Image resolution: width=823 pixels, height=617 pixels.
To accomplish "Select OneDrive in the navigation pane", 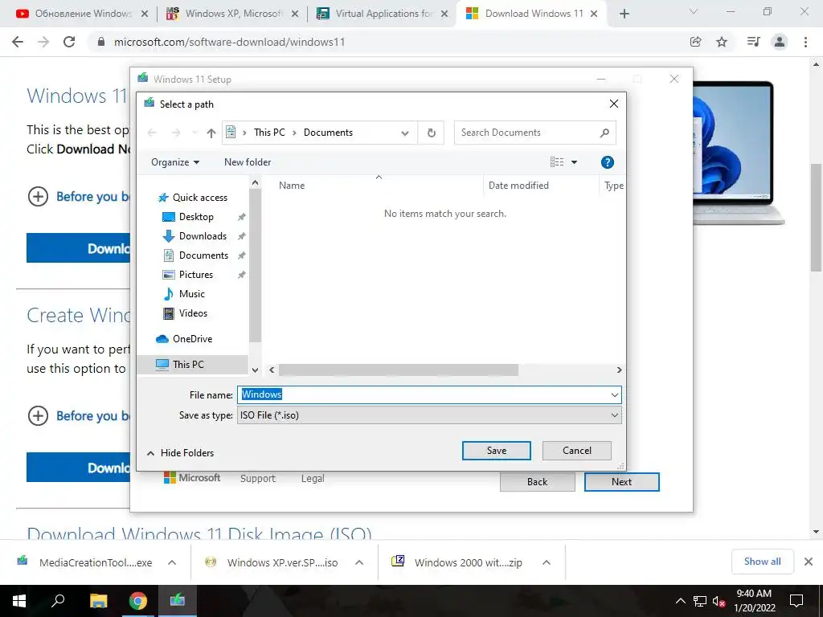I will tap(184, 339).
